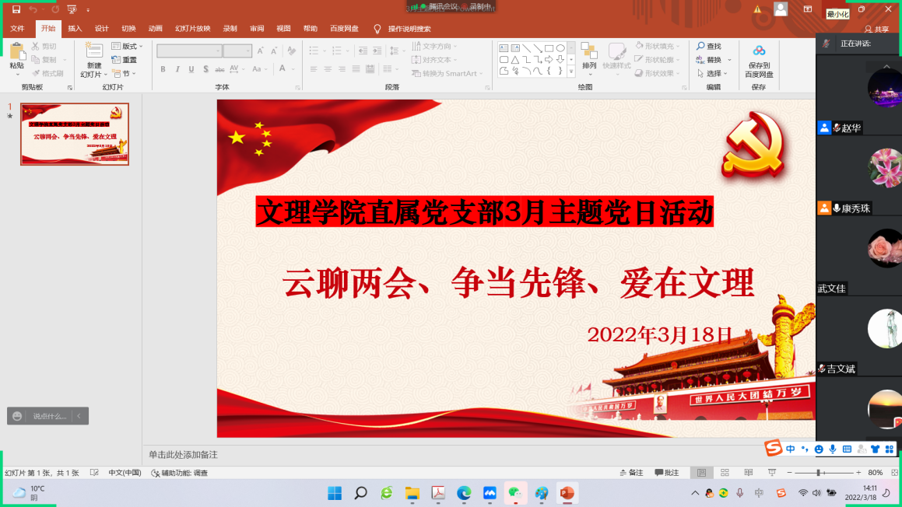Click the Save icon in quick access toolbar
Viewport: 902px width, 507px height.
16,9
